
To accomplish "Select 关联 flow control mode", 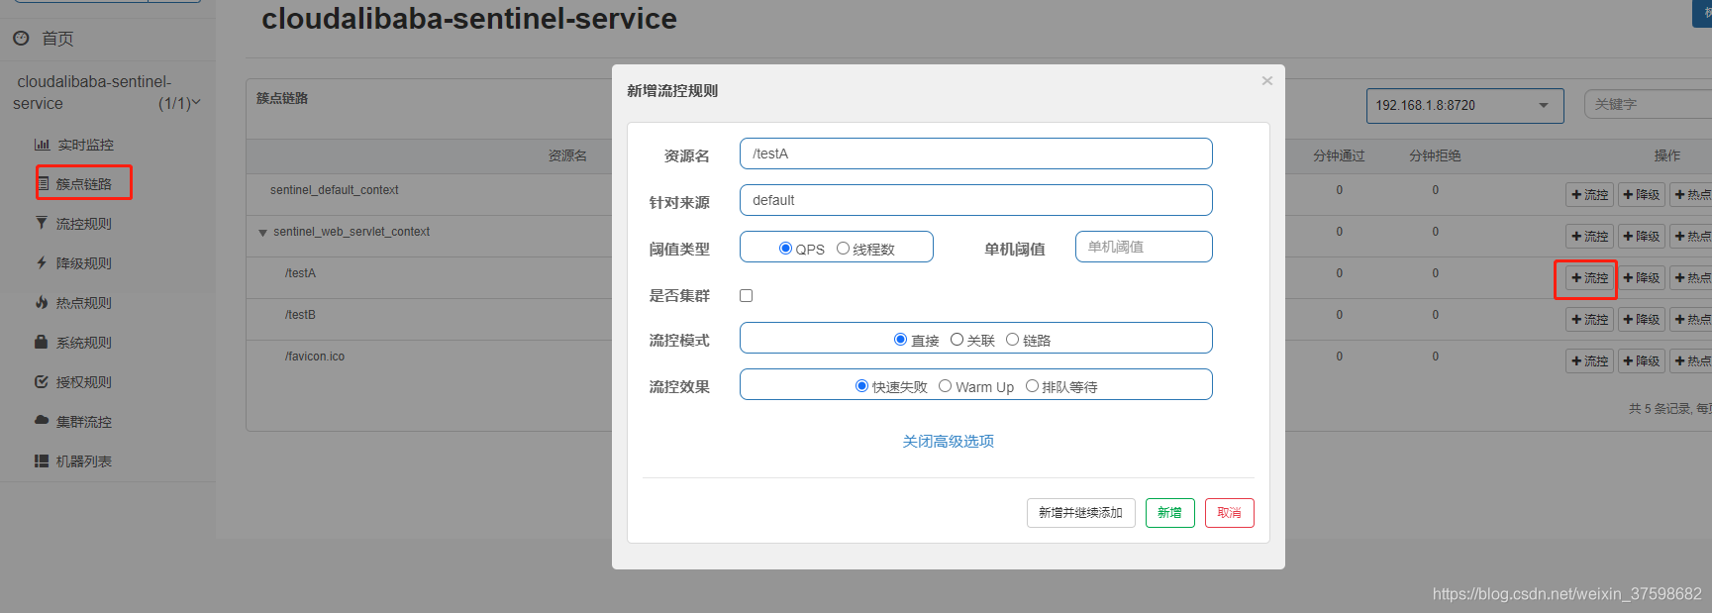I will [x=957, y=340].
